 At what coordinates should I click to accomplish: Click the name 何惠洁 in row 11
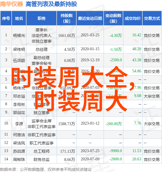pyautogui.click(x=19, y=135)
